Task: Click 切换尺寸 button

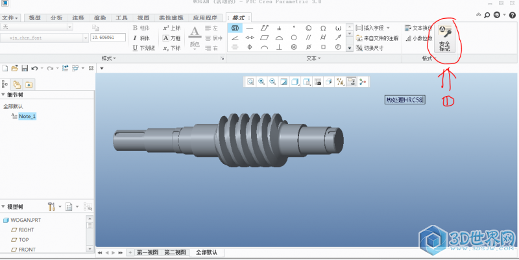Action: click(370, 48)
